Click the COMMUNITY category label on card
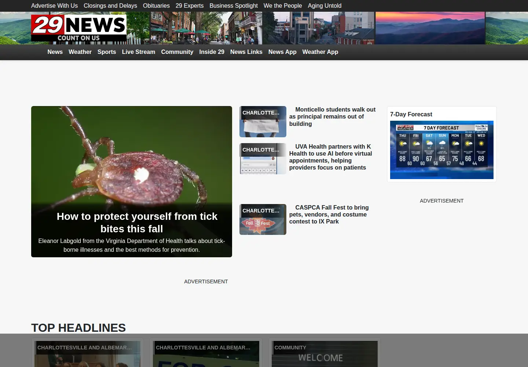This screenshot has height=367, width=528. click(290, 348)
